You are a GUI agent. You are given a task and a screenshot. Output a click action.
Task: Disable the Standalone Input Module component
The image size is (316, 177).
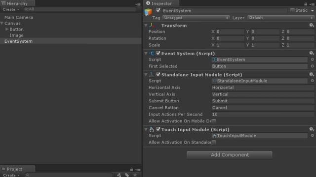click(158, 74)
